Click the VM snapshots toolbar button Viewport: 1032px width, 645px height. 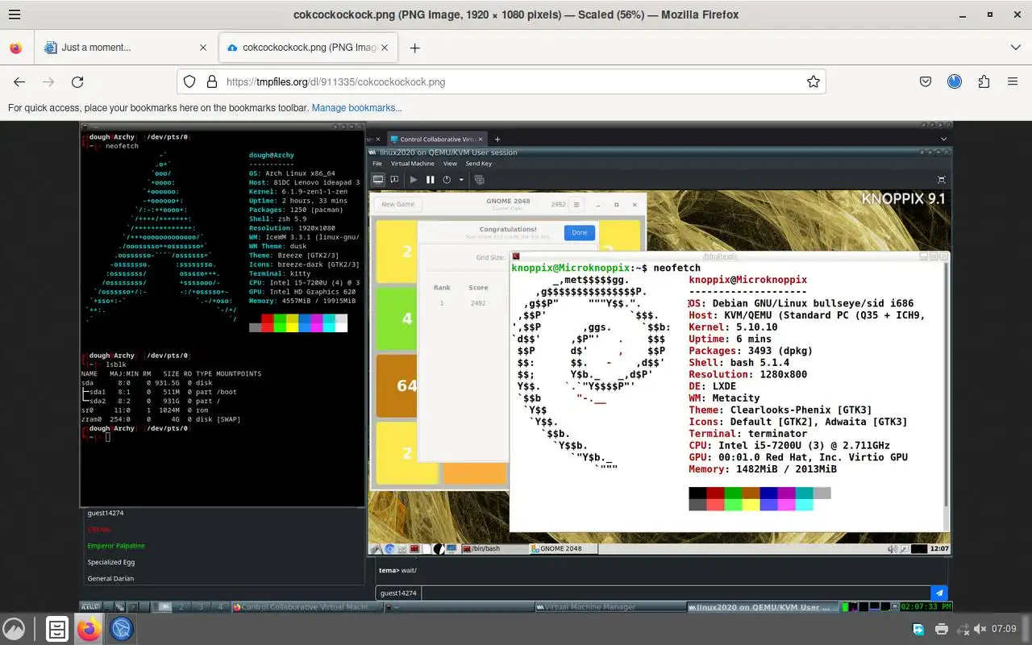click(x=479, y=180)
